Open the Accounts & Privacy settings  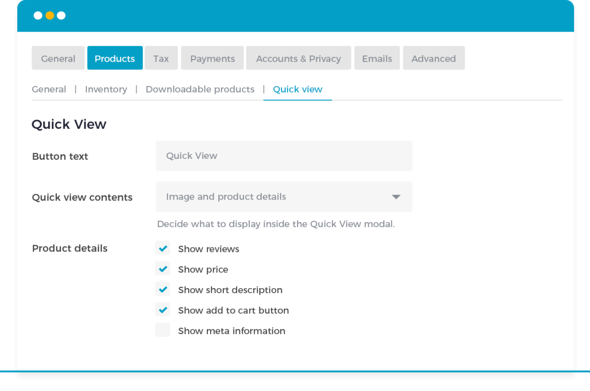298,58
